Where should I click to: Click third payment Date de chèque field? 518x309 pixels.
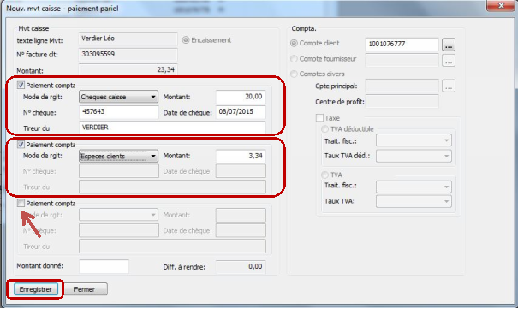coord(241,230)
